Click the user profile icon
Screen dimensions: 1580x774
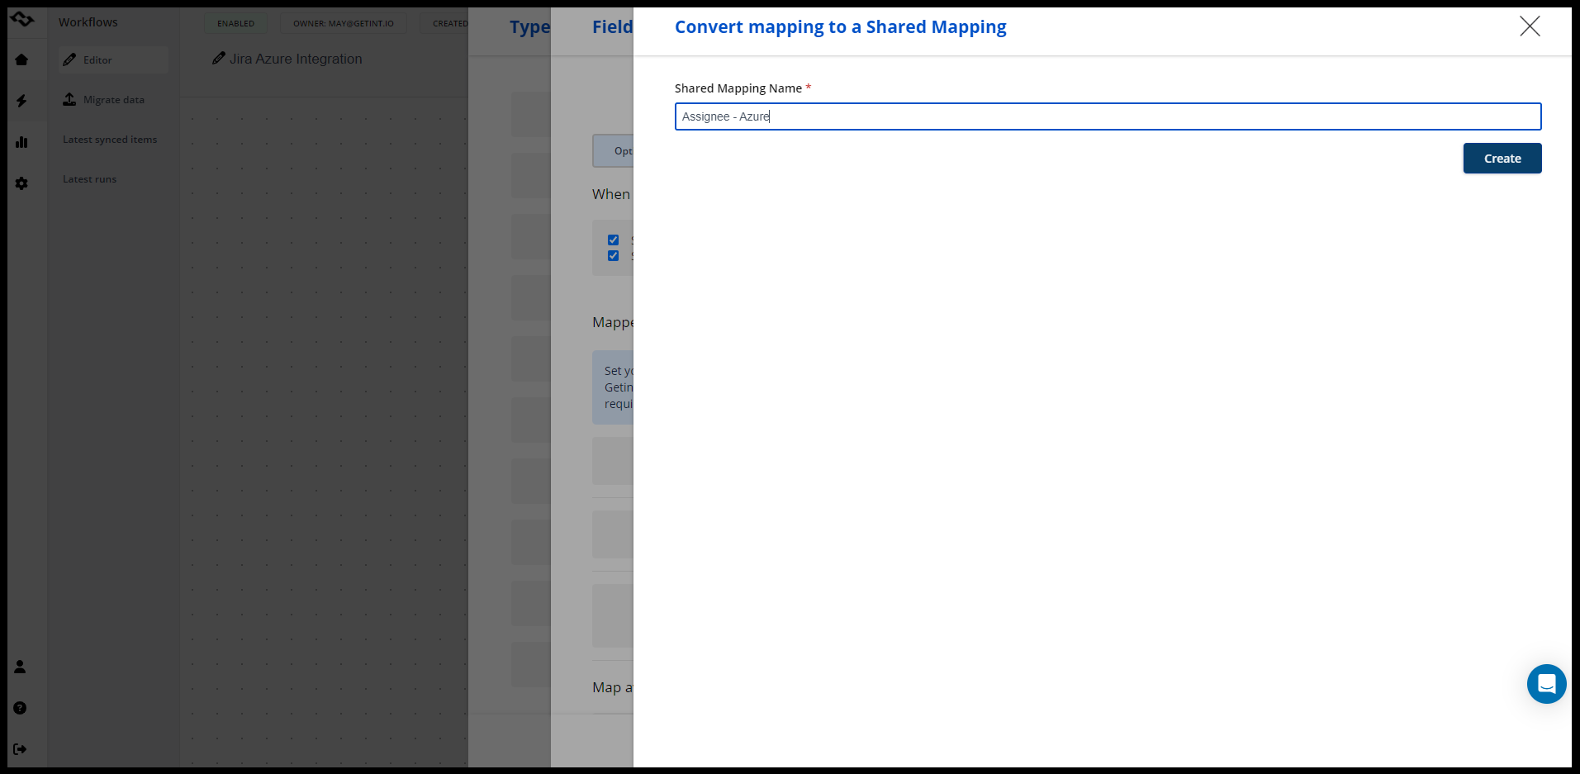[21, 667]
